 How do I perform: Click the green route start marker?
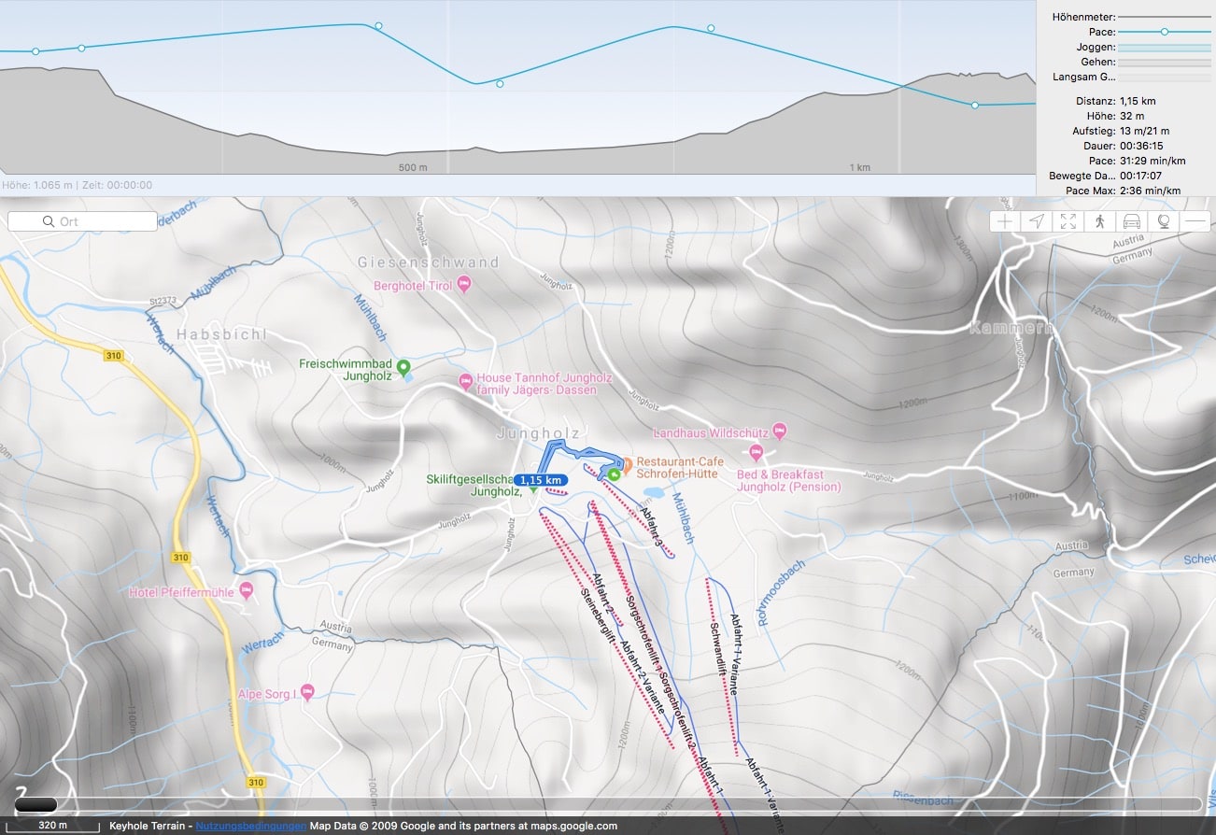pyautogui.click(x=614, y=474)
